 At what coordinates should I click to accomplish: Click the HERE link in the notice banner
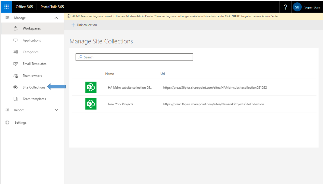tap(236, 16)
